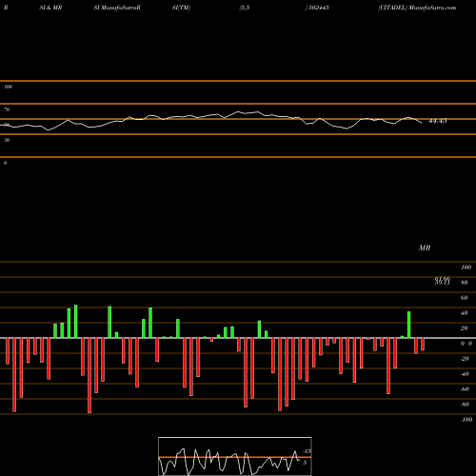
Task: Click the -100 label on the MR right axis
Action: 466,420
